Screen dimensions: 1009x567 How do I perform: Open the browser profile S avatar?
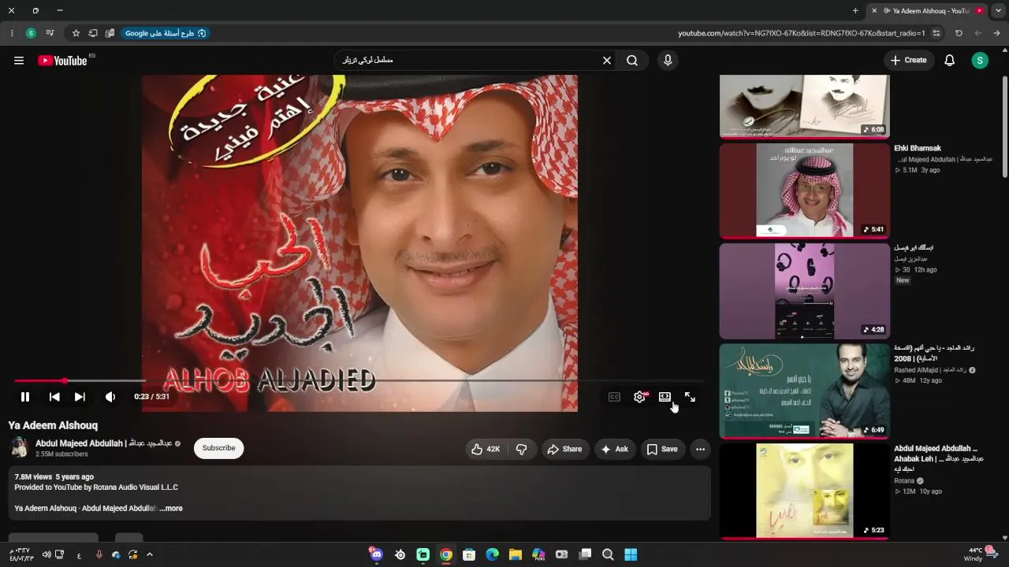(x=31, y=33)
